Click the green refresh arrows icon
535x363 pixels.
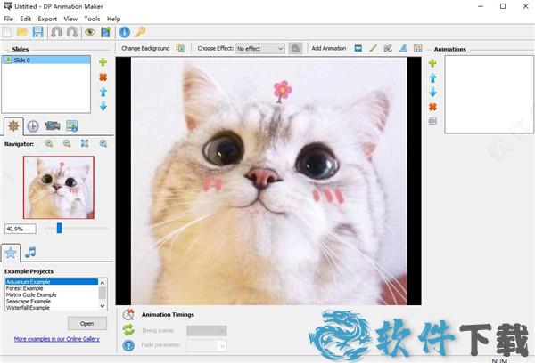coord(128,329)
